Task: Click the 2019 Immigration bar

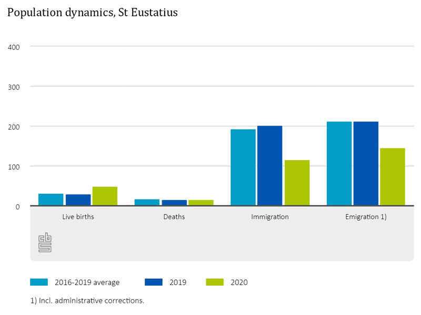Action: pos(269,166)
